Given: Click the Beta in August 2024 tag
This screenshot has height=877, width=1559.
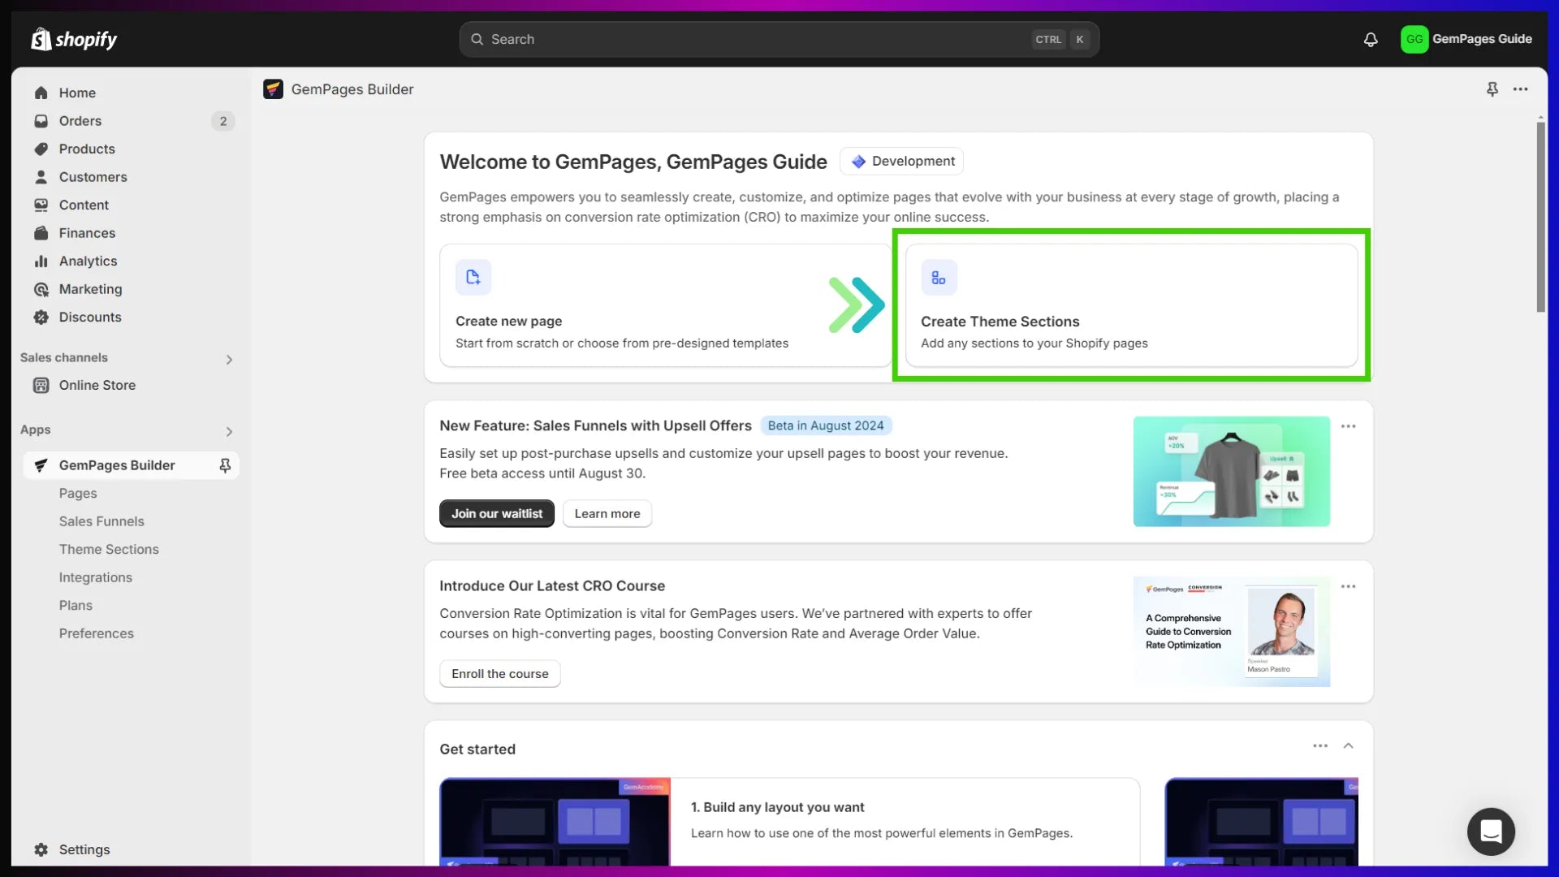Looking at the screenshot, I should pos(826,426).
